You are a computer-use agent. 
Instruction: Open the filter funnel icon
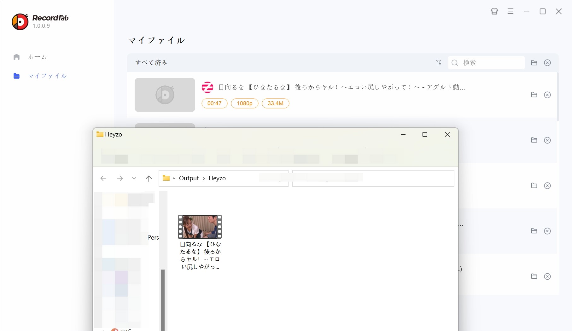[x=439, y=63]
